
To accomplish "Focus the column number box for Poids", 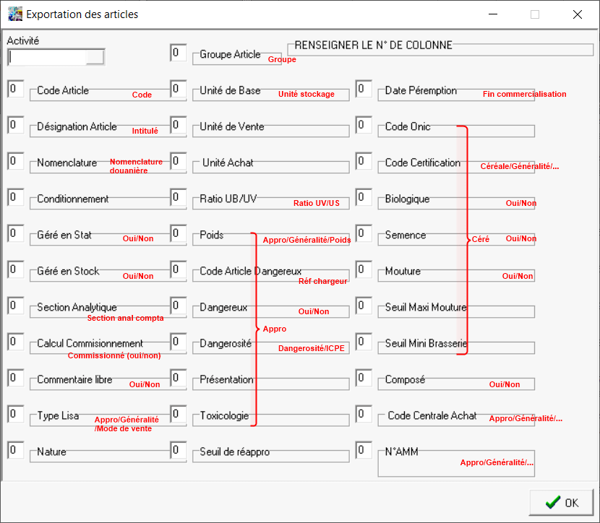I will pyautogui.click(x=178, y=233).
